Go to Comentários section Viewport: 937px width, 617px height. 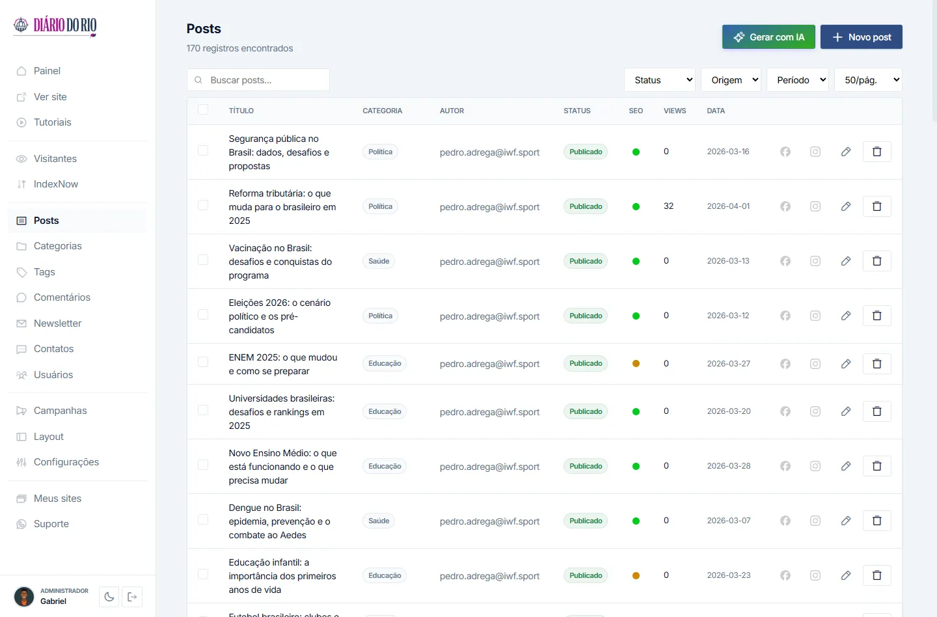tap(78, 297)
